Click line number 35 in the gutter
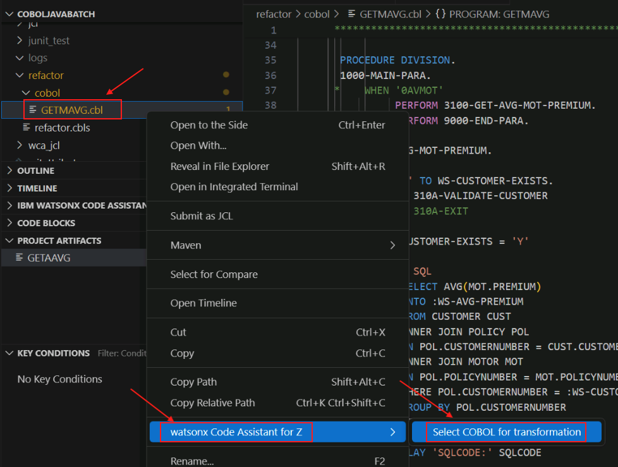The height and width of the screenshot is (467, 618). click(x=270, y=60)
